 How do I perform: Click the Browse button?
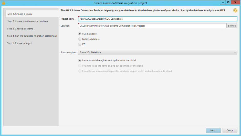click(232, 26)
